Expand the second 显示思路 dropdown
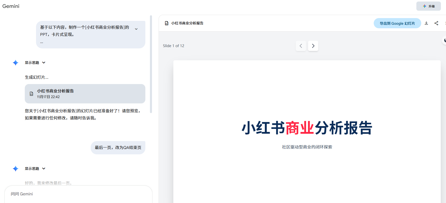 click(x=35, y=169)
